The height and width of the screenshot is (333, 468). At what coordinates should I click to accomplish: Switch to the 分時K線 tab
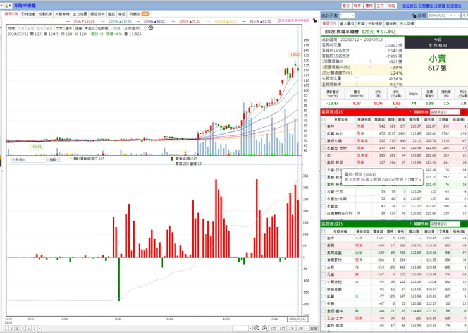tap(46, 14)
